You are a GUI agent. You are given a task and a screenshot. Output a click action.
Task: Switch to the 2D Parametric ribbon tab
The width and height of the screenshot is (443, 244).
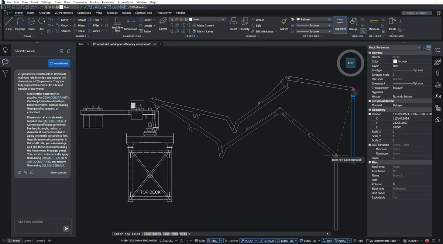pos(64,13)
